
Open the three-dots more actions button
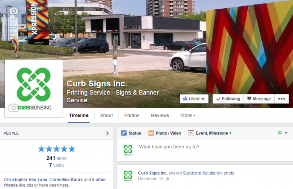click(x=281, y=99)
